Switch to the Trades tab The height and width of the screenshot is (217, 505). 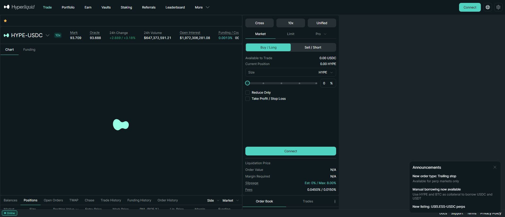(x=308, y=201)
